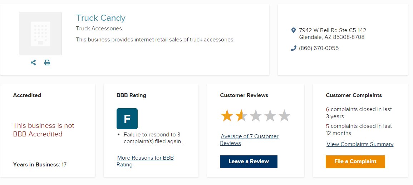
Task: Open the Truck Candy business title
Action: [100, 18]
